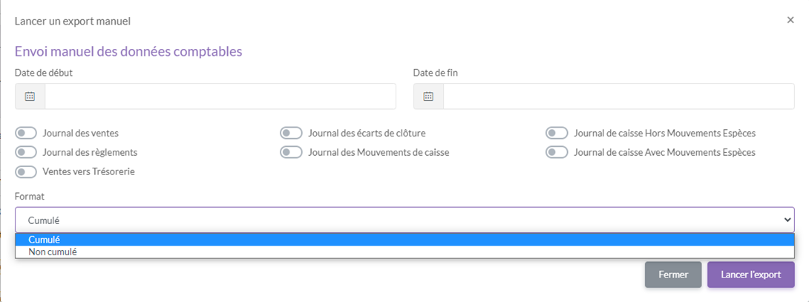Toggle Journal des règlements switch
809x302 pixels.
pyautogui.click(x=26, y=152)
